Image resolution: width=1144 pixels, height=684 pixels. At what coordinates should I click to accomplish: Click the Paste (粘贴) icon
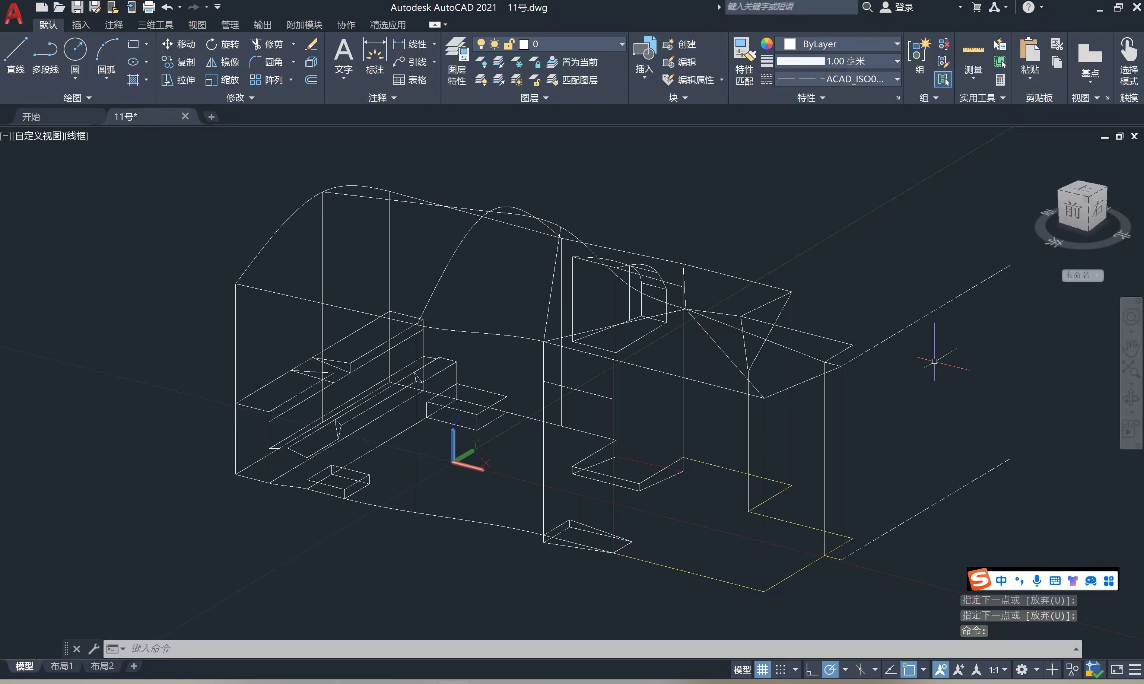click(1030, 56)
